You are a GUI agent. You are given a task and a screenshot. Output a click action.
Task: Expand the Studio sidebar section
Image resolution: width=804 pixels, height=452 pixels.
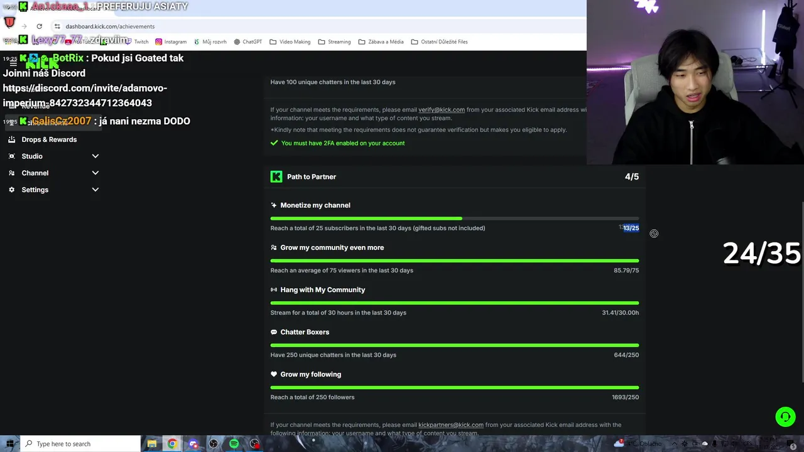pyautogui.click(x=95, y=156)
